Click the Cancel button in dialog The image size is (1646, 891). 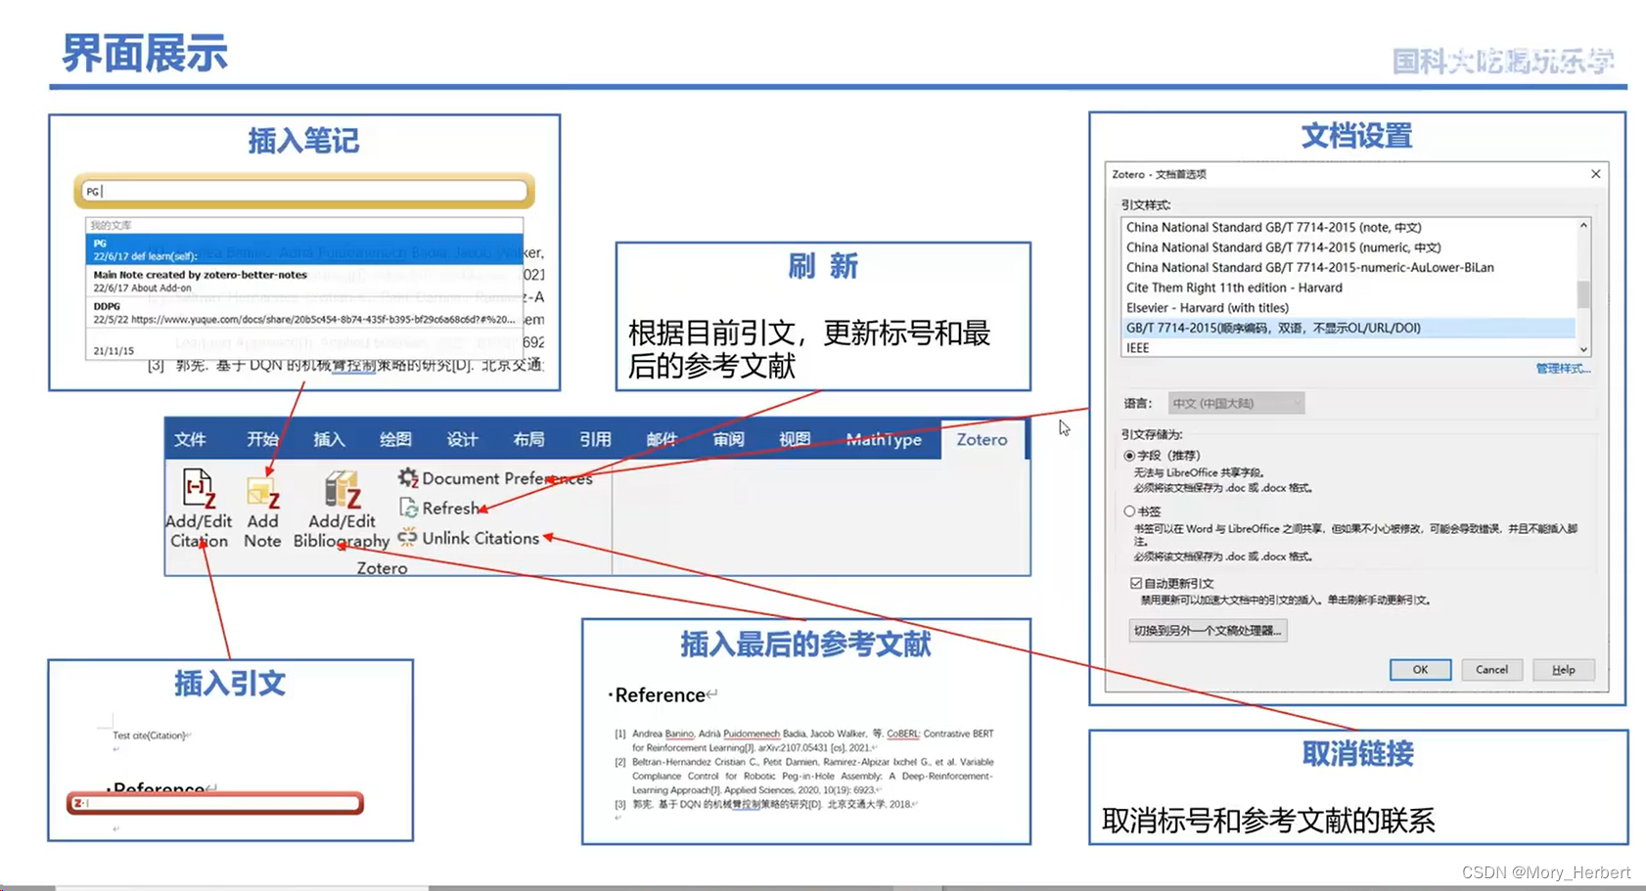[x=1491, y=670]
